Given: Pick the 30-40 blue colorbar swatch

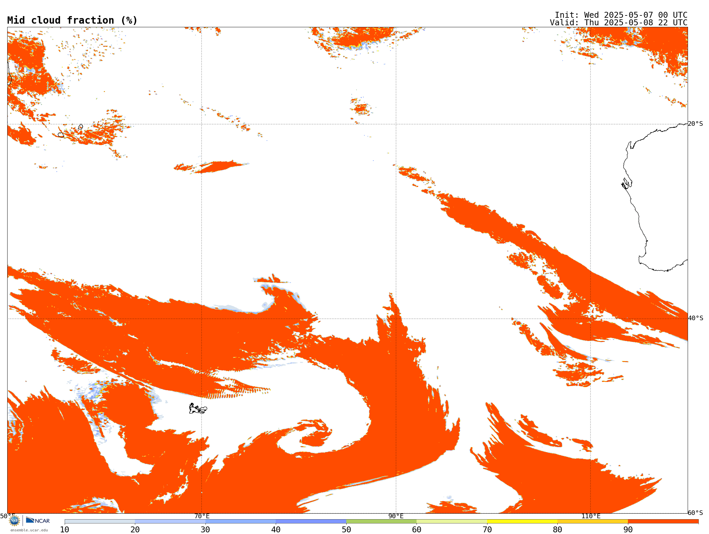Looking at the screenshot, I should (x=241, y=522).
